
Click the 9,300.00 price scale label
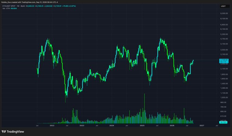(x=224, y=13)
